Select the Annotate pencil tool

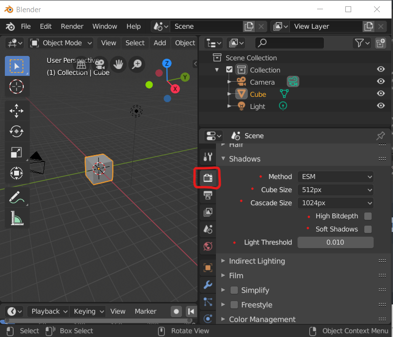17,197
